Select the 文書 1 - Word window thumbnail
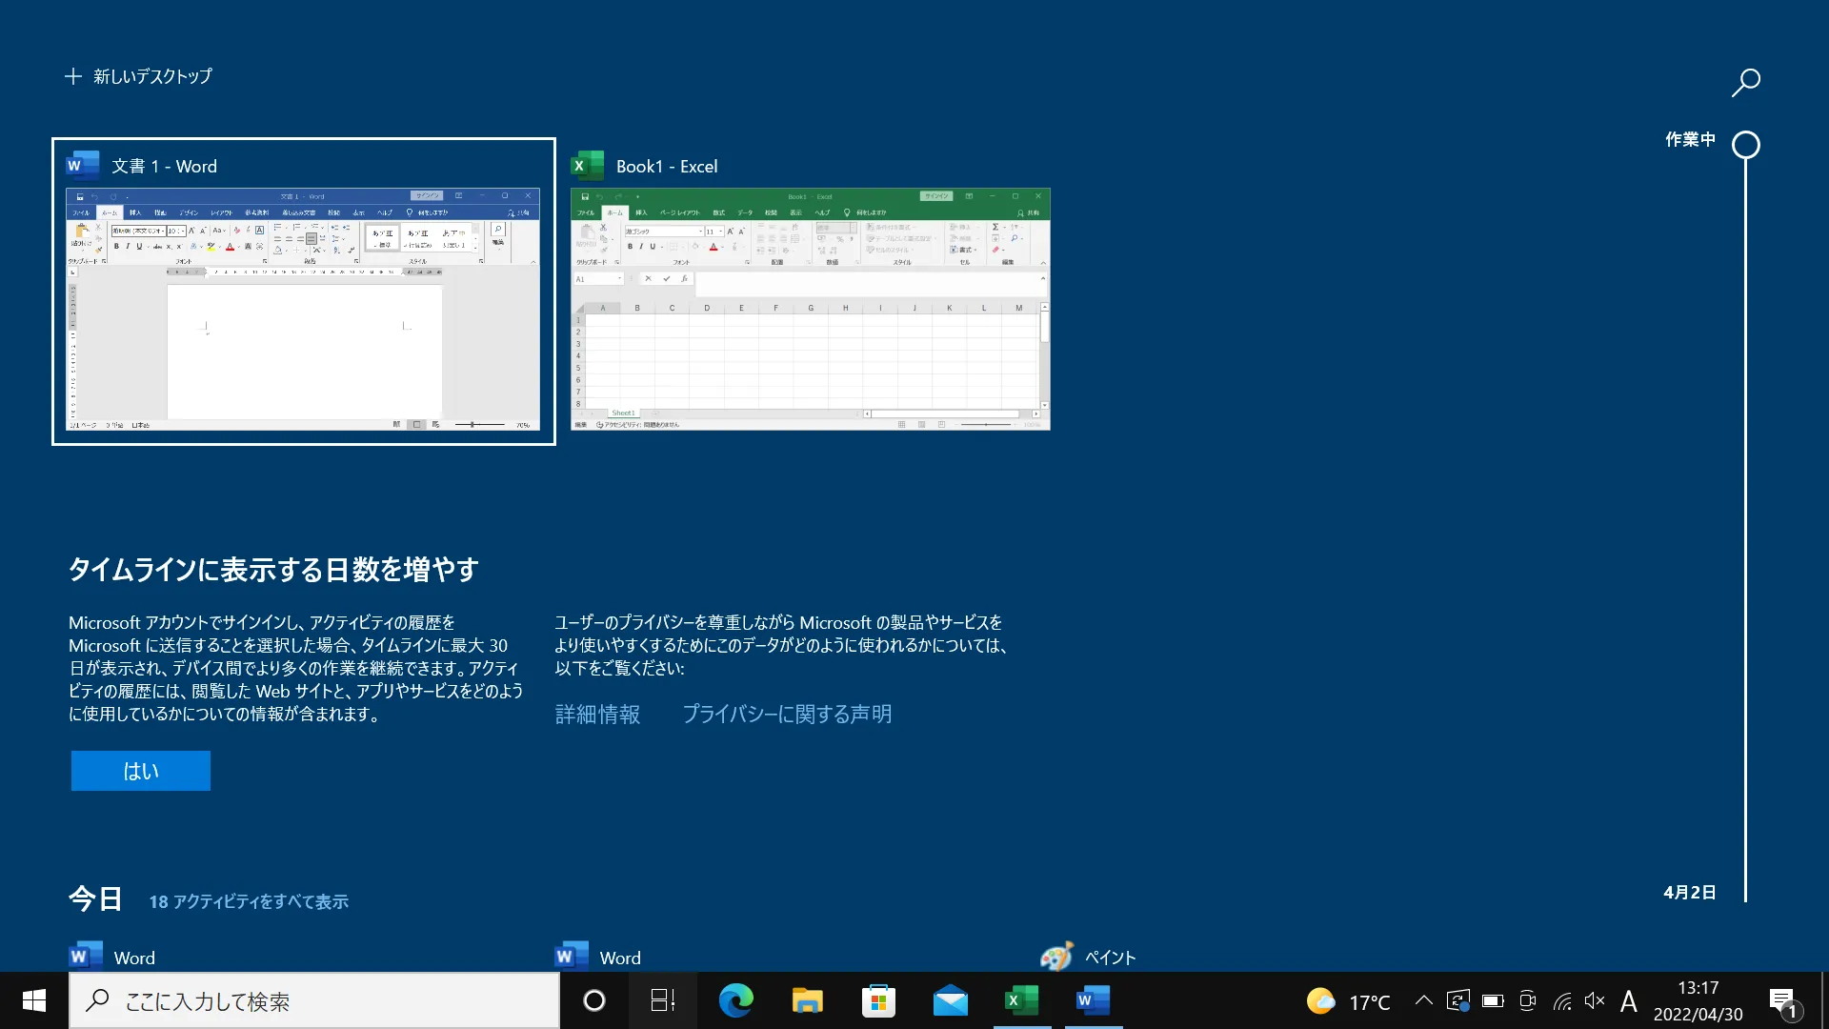Image resolution: width=1829 pixels, height=1029 pixels. [x=303, y=309]
